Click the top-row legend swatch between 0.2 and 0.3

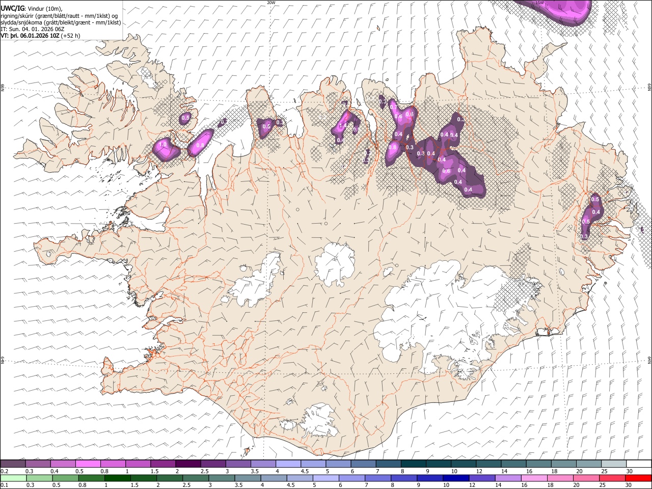pyautogui.click(x=13, y=464)
